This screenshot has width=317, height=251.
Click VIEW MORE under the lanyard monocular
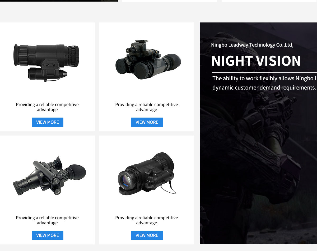coord(147,235)
